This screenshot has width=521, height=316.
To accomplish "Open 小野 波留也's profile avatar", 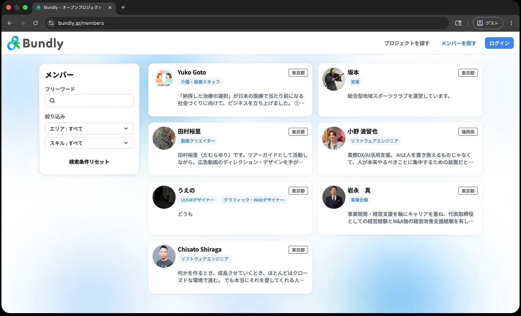I will point(334,138).
